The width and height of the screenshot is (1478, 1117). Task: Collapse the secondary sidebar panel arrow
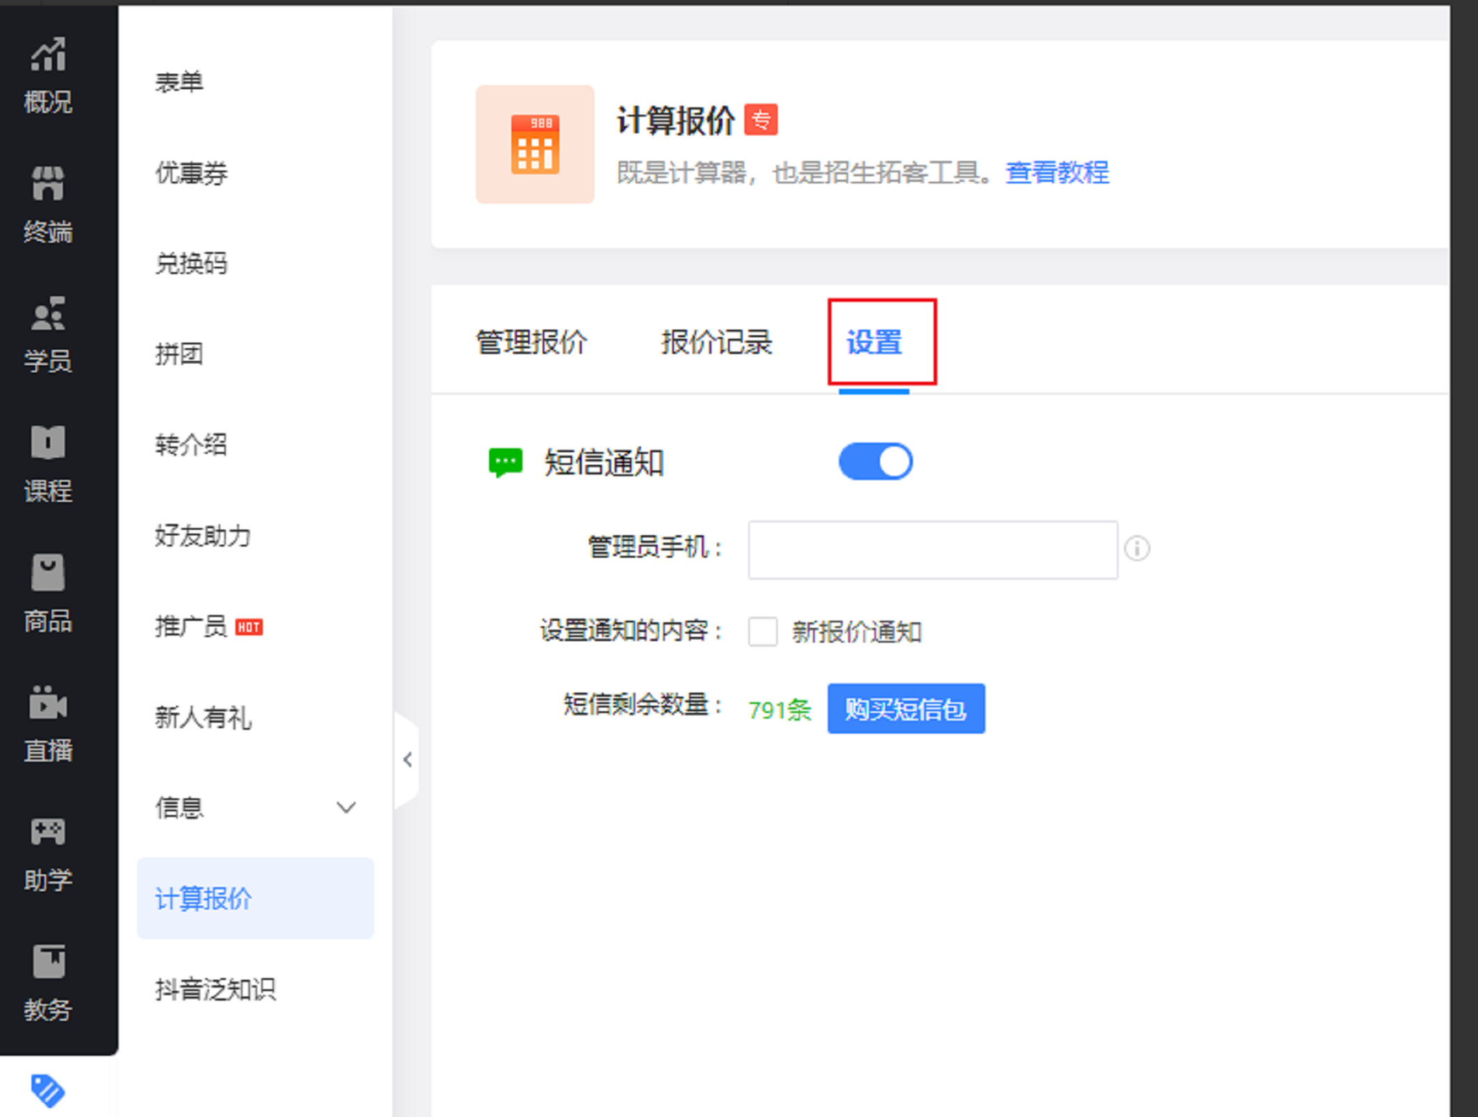408,760
